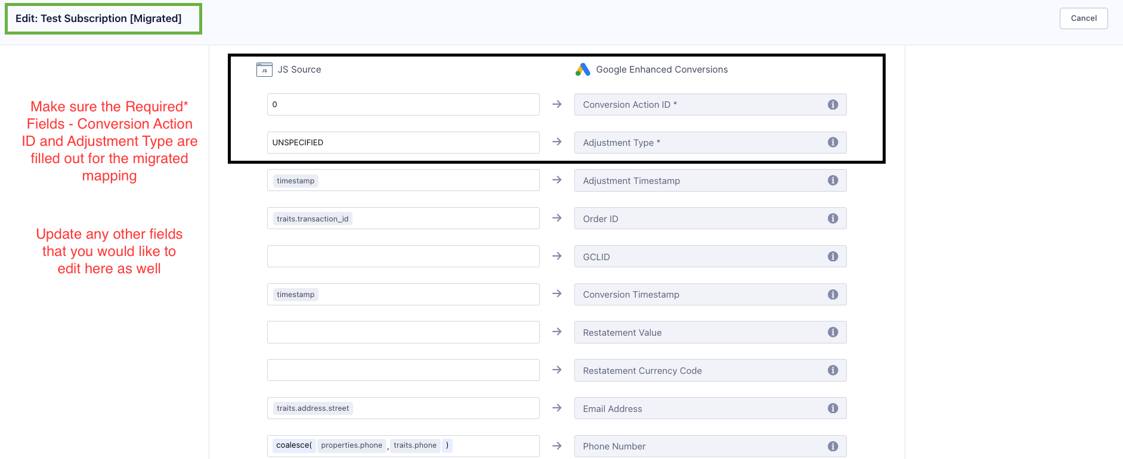Click the coalesce source field for Phone Number
1123x459 pixels.
pos(403,446)
